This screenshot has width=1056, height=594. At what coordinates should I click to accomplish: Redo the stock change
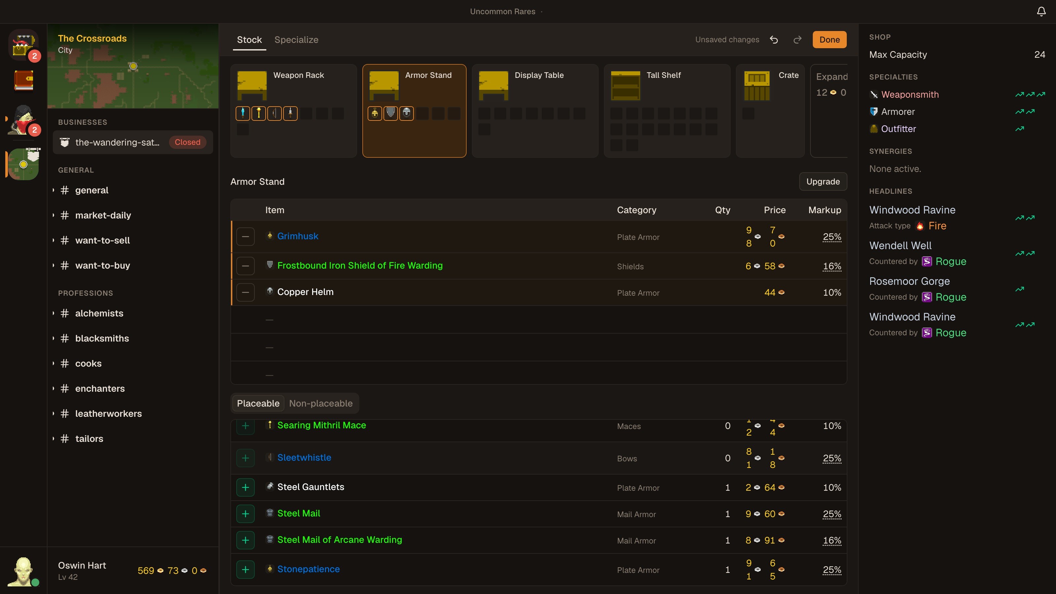797,40
